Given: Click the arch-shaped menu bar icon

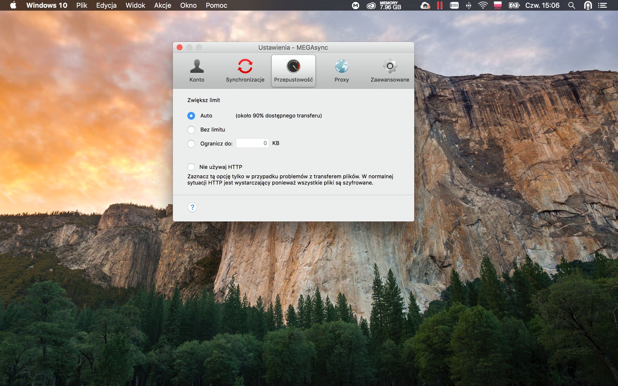Looking at the screenshot, I should tap(588, 5).
